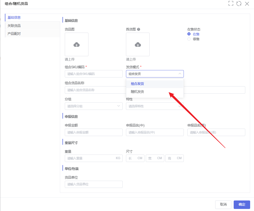The width and height of the screenshot is (254, 211).
Task: Open the 基础信息 side tab
Action: point(32,17)
